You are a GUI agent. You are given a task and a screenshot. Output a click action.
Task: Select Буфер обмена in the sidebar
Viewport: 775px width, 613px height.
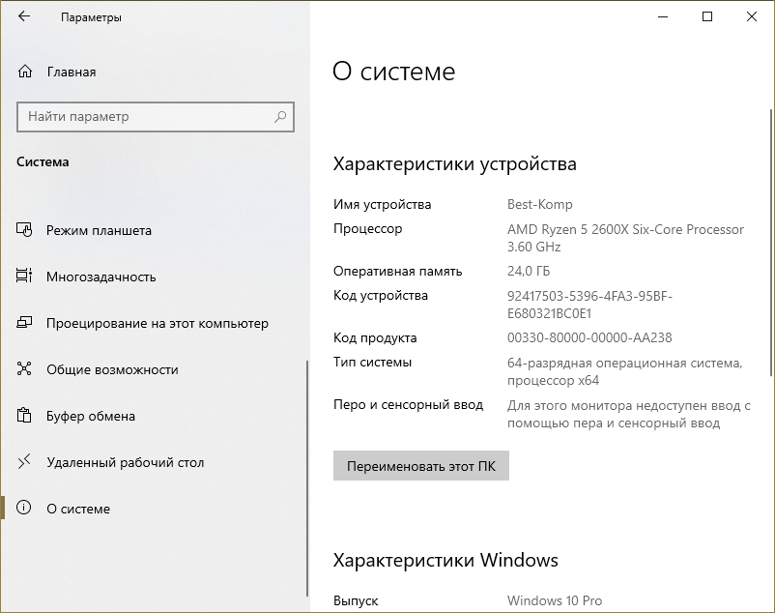pyautogui.click(x=91, y=417)
